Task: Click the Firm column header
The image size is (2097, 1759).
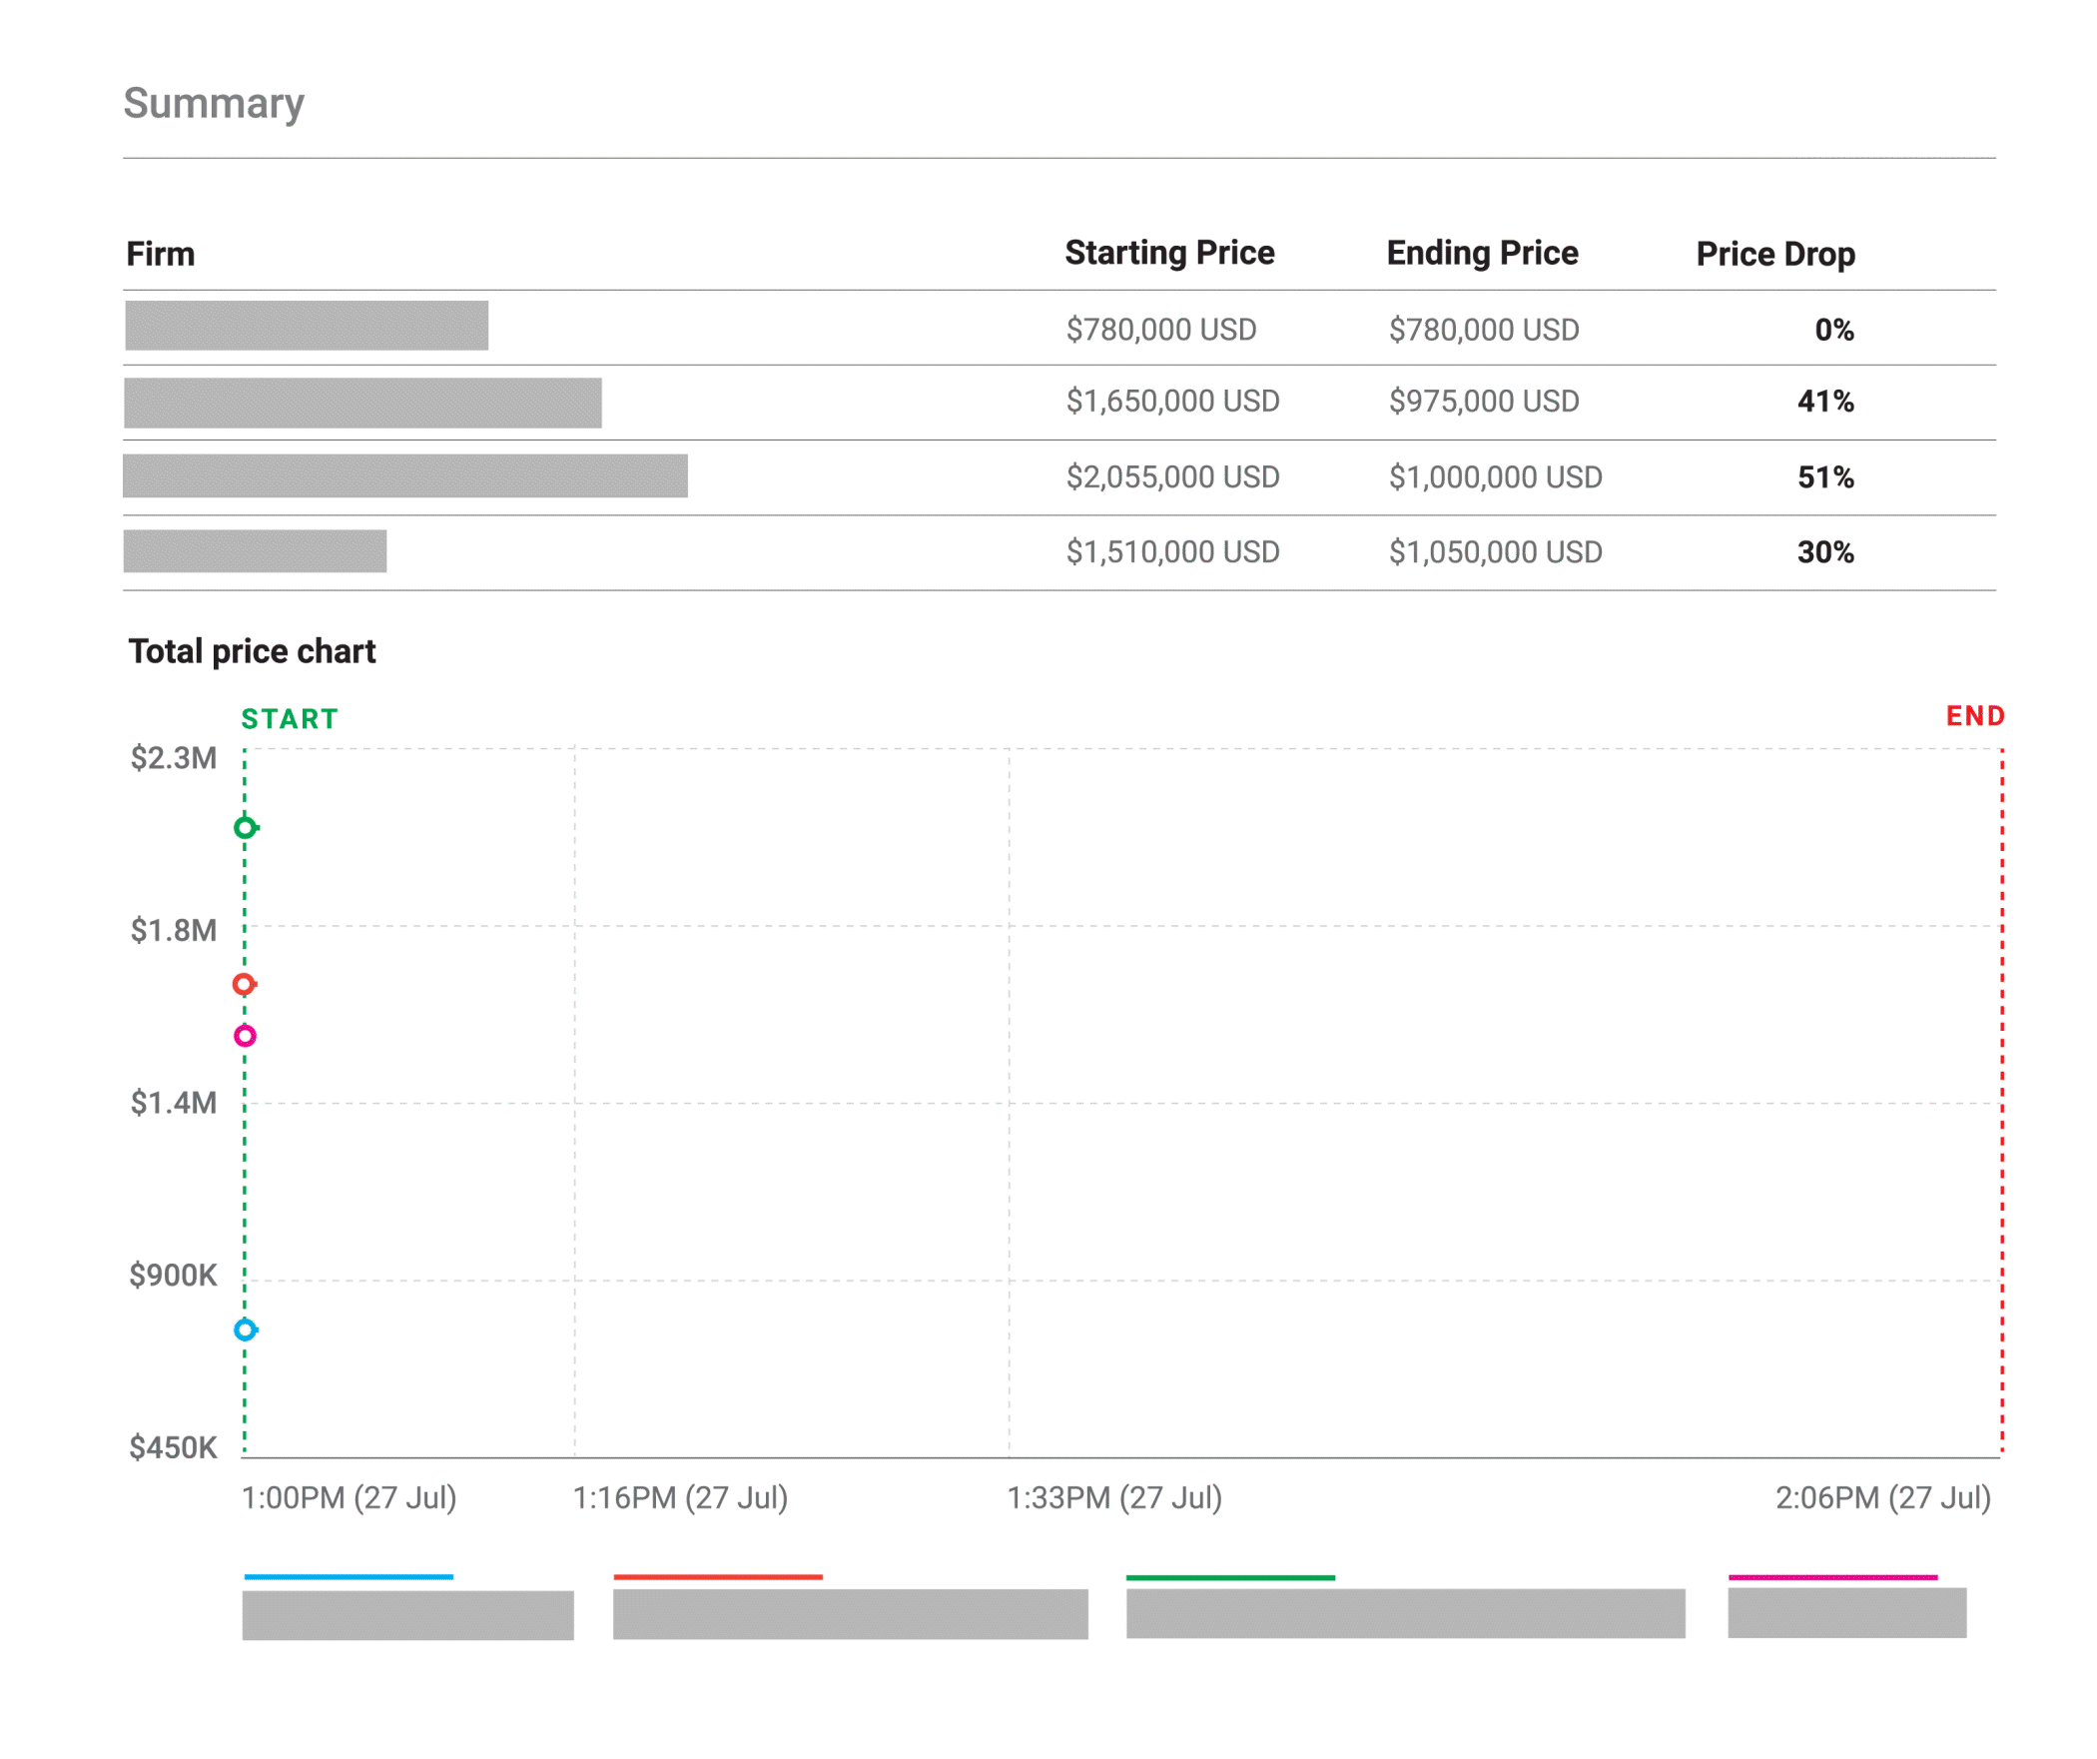Action: pos(161,255)
